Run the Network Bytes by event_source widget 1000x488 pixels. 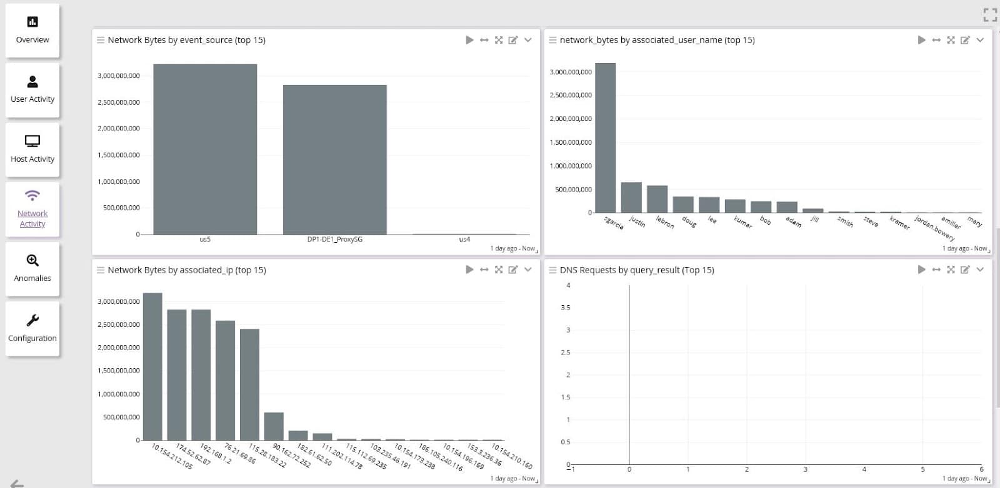tap(469, 40)
